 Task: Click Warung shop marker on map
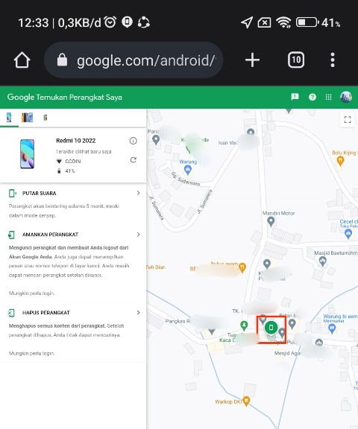click(x=188, y=170)
